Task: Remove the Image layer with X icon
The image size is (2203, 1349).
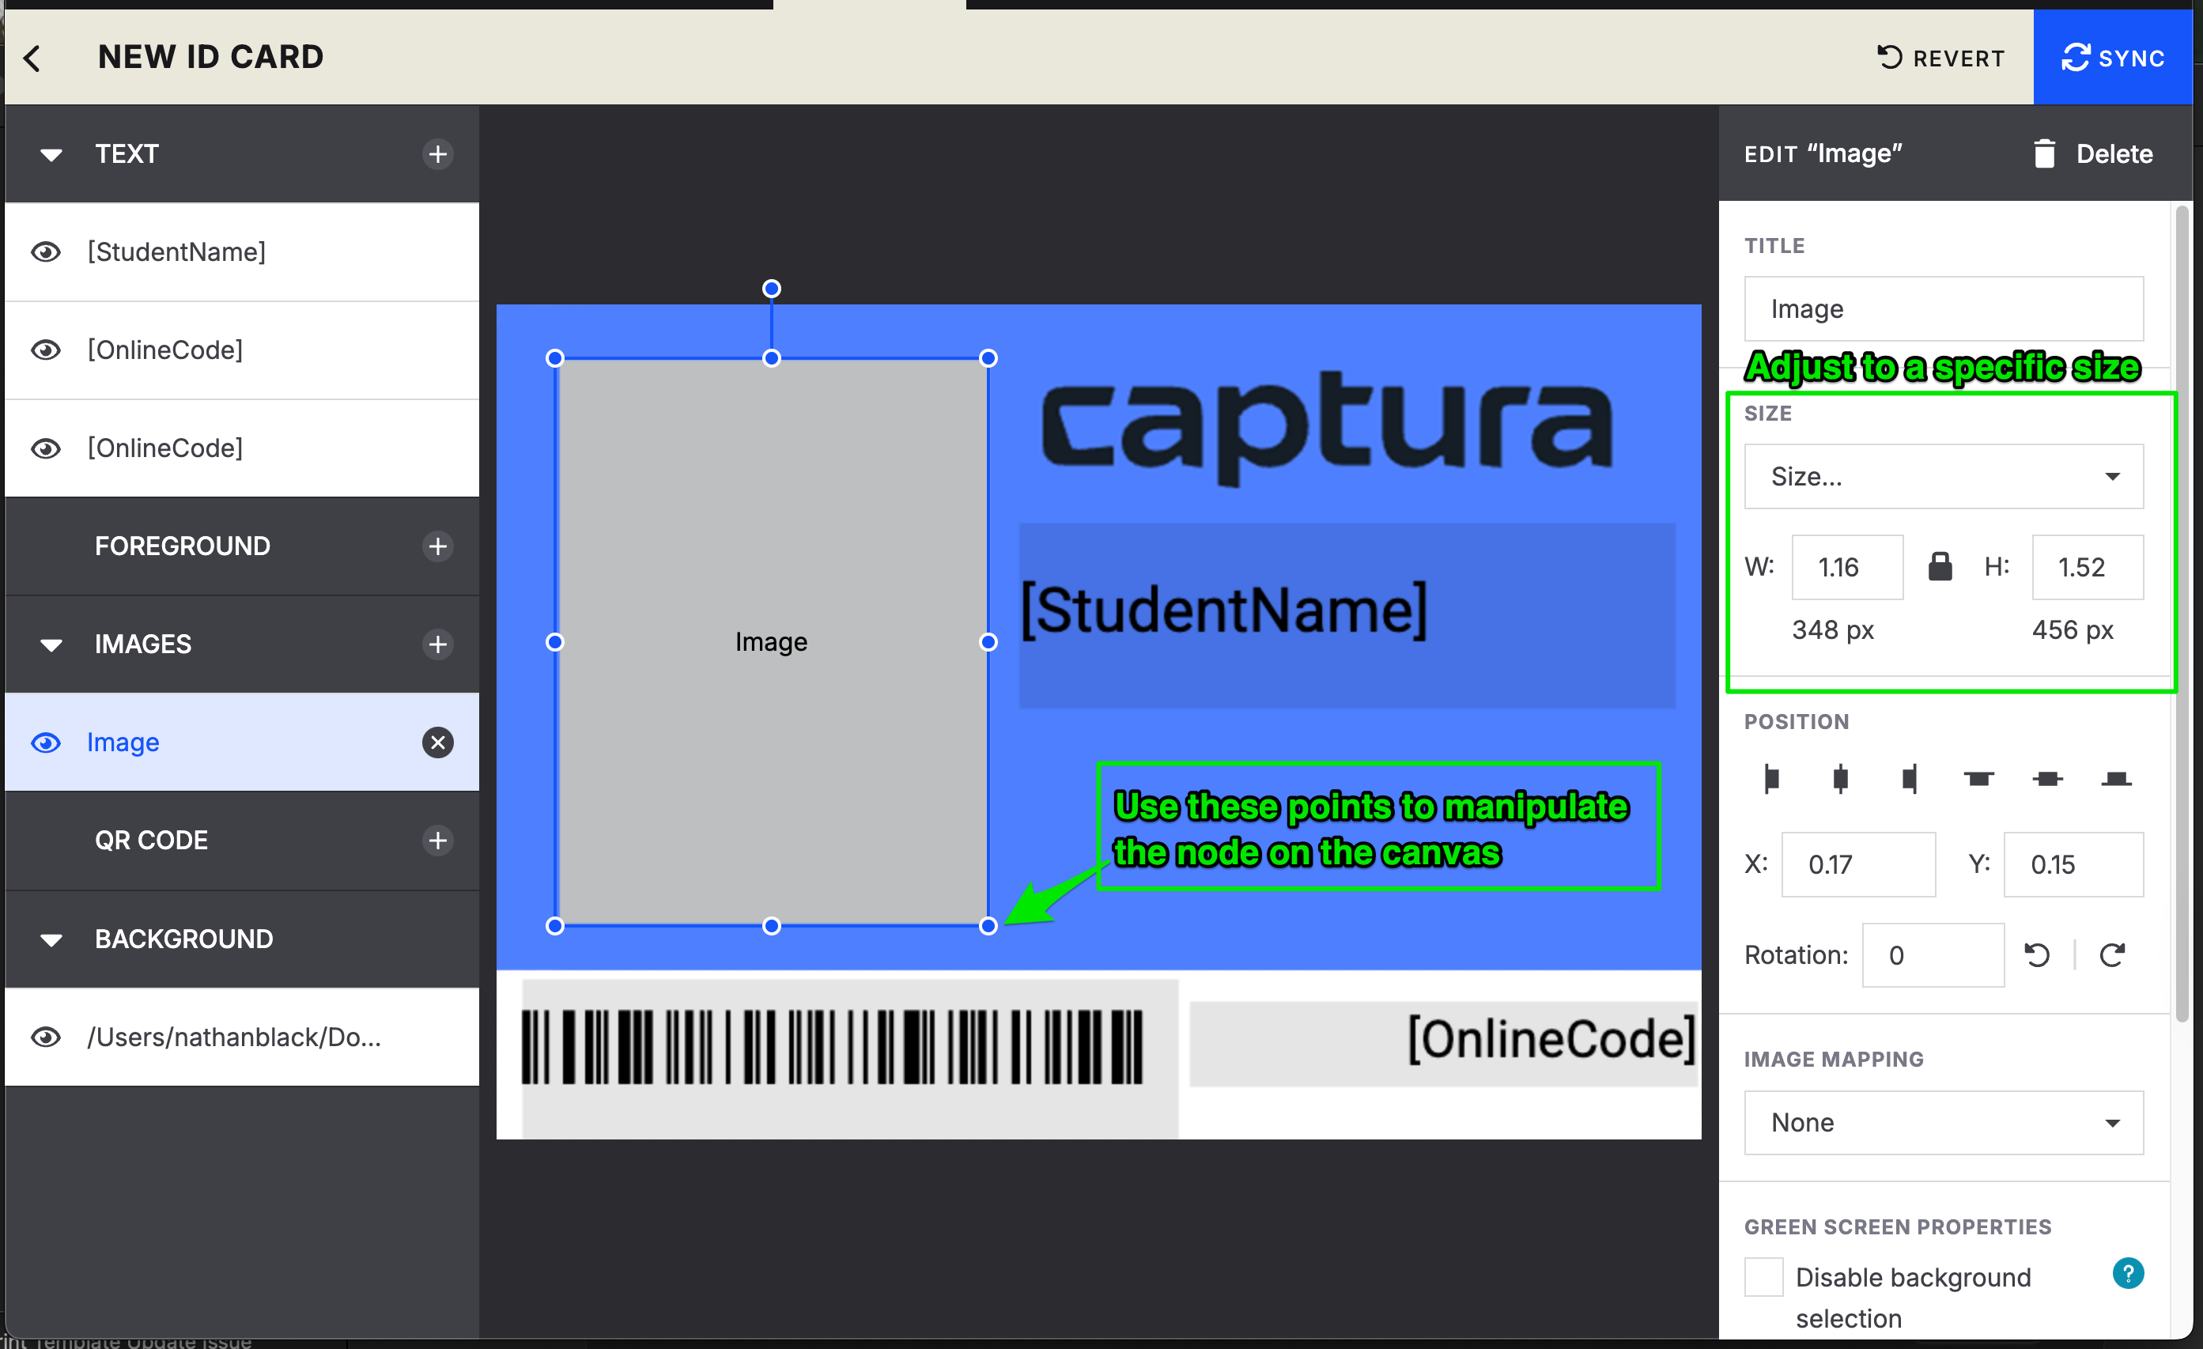Action: pos(437,742)
